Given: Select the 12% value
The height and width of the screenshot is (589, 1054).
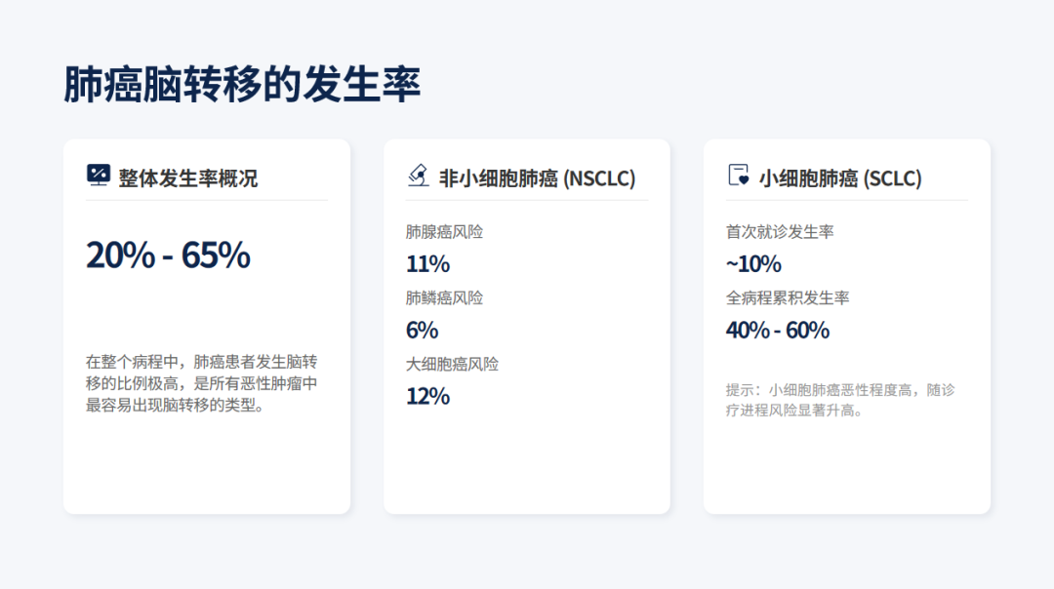Looking at the screenshot, I should coord(427,396).
